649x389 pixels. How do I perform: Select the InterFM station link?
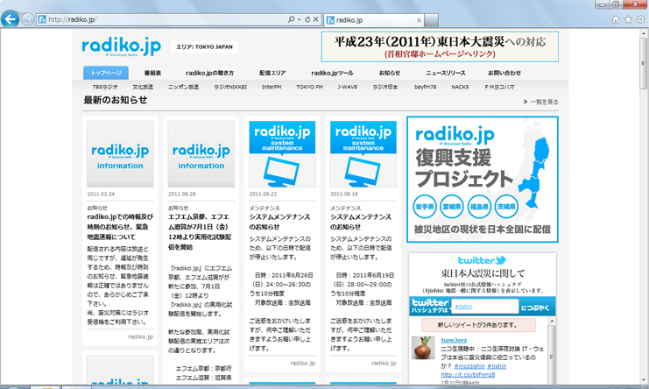(x=272, y=87)
